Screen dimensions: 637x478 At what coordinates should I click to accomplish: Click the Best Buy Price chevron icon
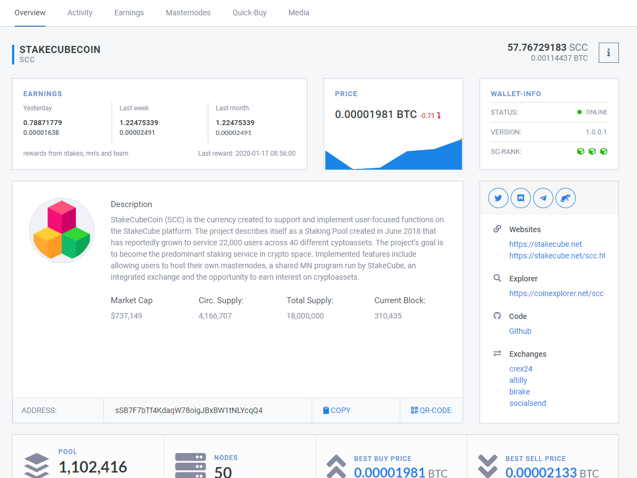336,466
